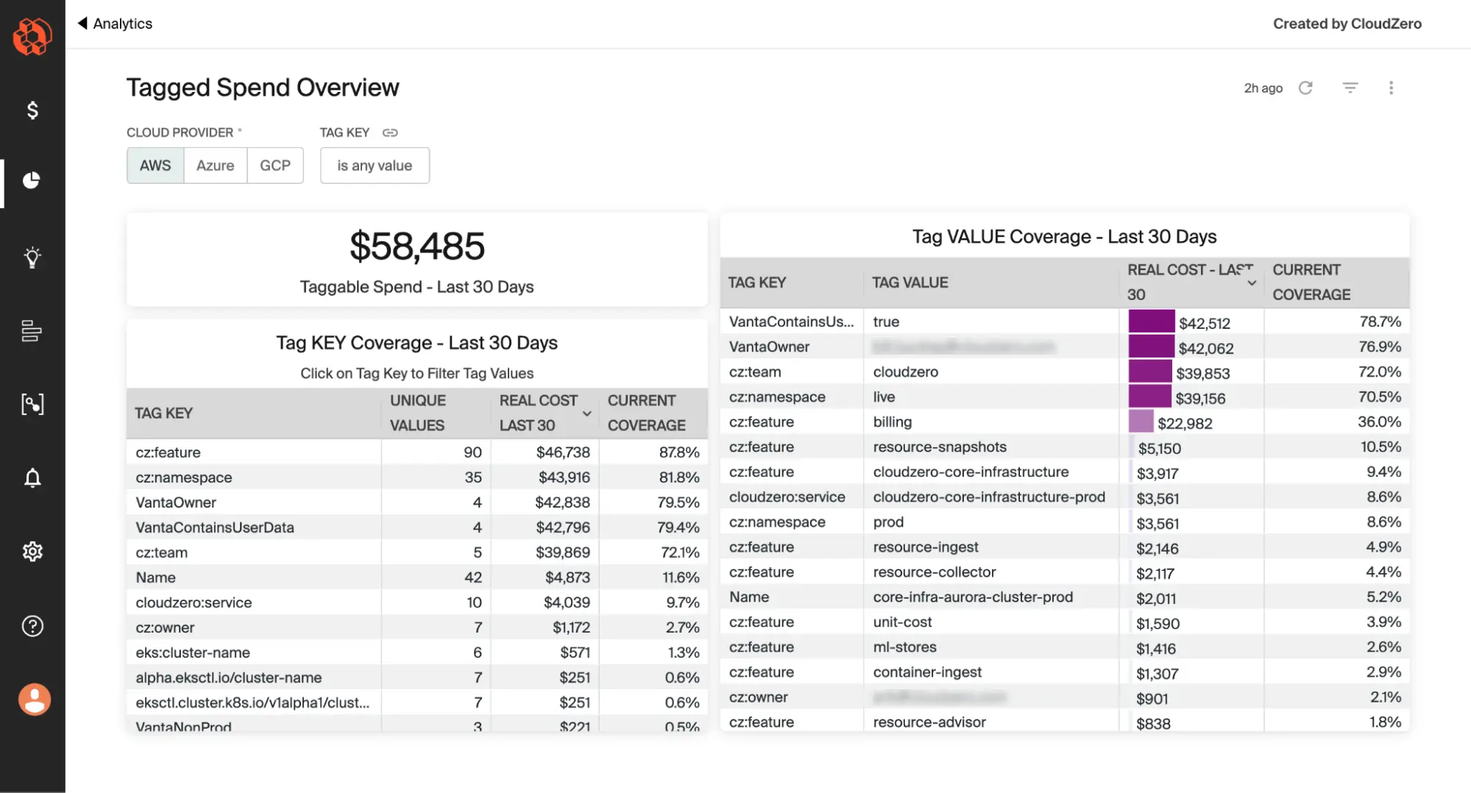Click the $42,512 cost bar
Viewport: 1471px width, 793px height.
pyautogui.click(x=1152, y=321)
